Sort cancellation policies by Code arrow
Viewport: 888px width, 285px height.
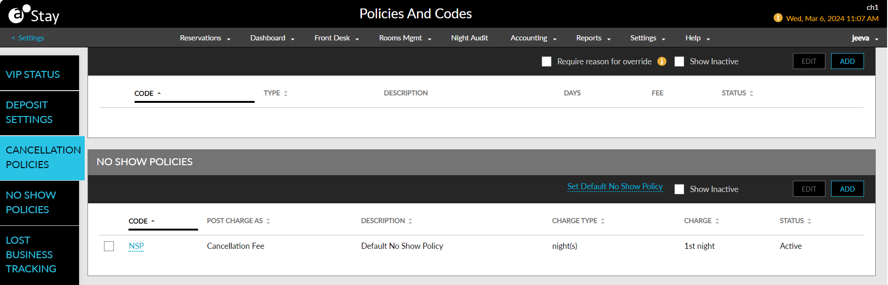tap(159, 93)
